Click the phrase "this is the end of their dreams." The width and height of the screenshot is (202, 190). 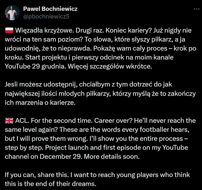click(x=50, y=184)
